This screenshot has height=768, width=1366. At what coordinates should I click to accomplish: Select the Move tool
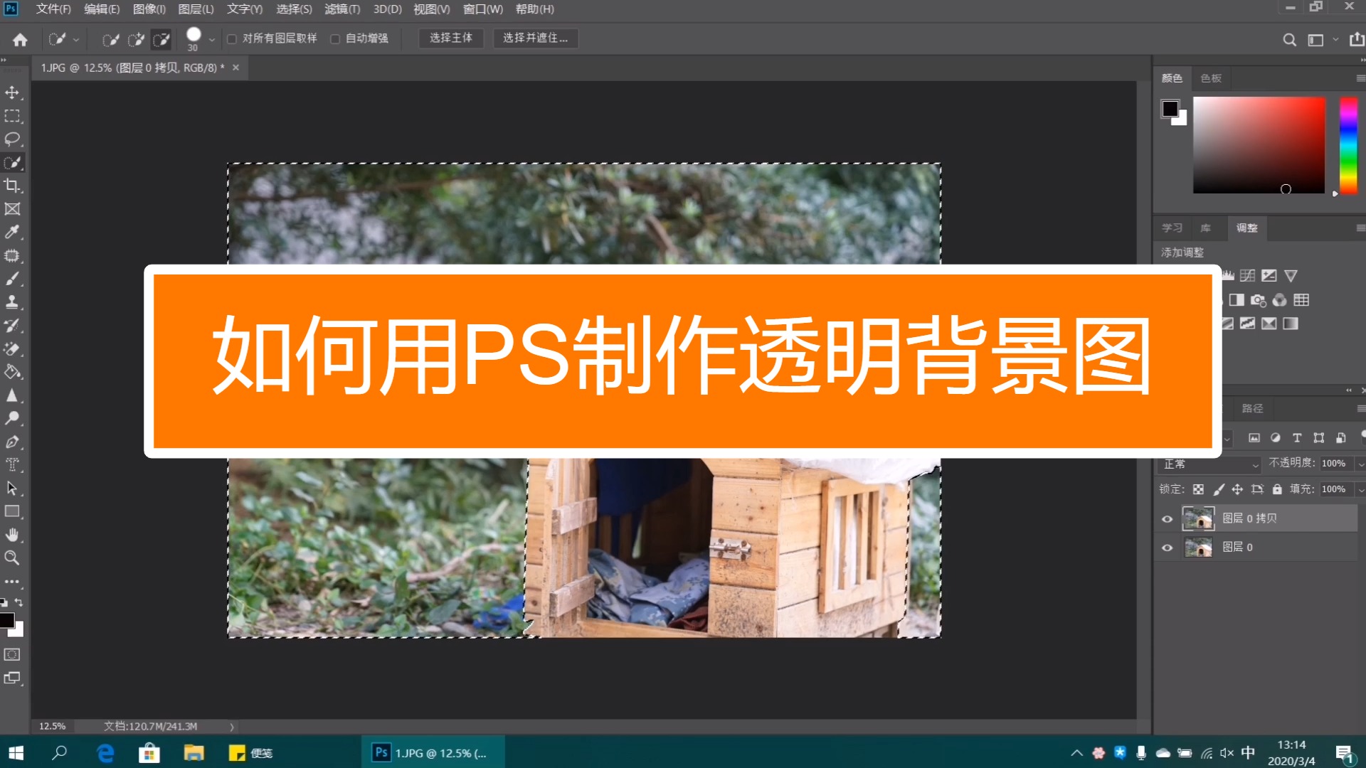click(x=13, y=92)
